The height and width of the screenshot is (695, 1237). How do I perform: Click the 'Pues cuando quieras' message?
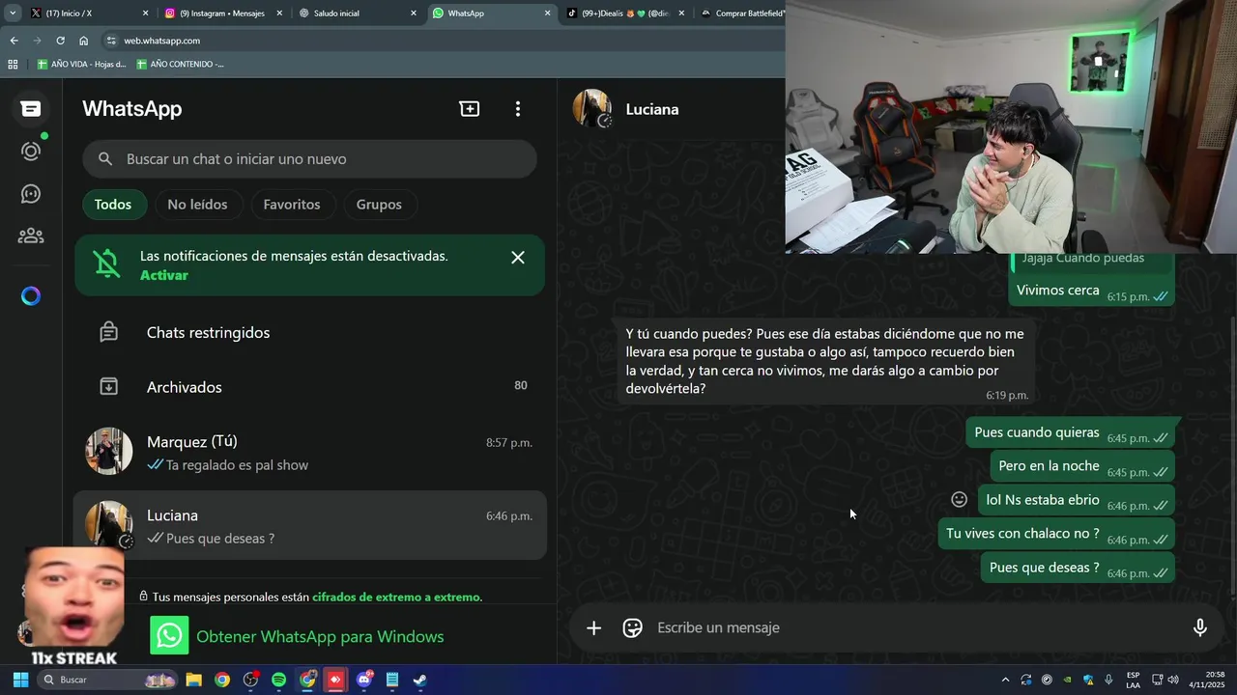(x=1070, y=433)
